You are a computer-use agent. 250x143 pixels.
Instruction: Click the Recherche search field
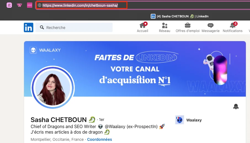(74, 27)
